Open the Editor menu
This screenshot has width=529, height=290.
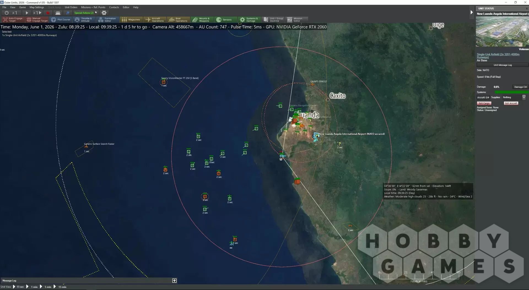tap(126, 7)
